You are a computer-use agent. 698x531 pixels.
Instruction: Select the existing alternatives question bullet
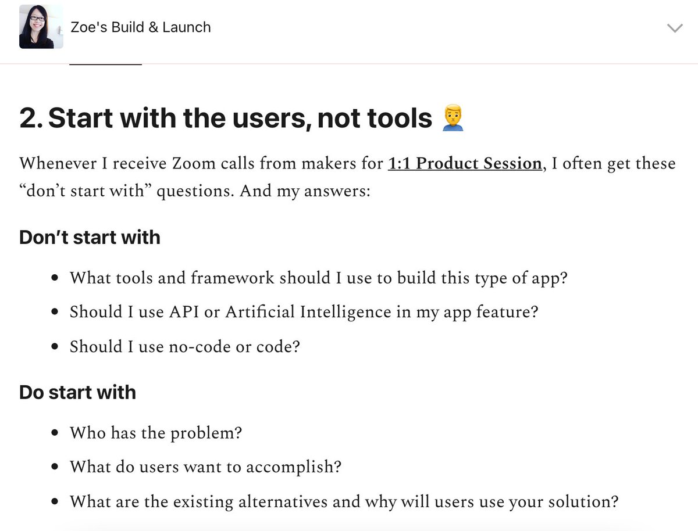coord(344,501)
